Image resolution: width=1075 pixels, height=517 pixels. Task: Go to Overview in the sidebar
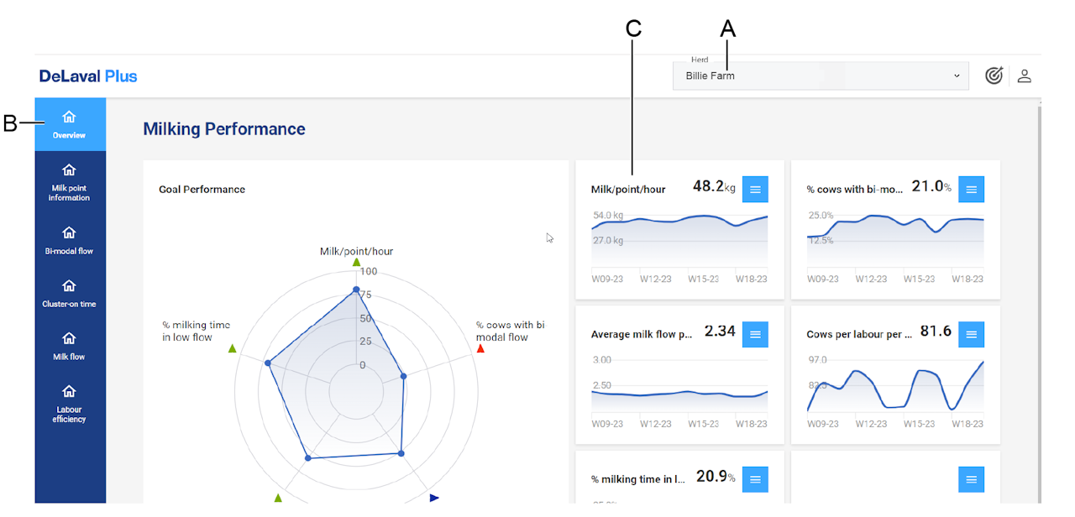point(70,124)
